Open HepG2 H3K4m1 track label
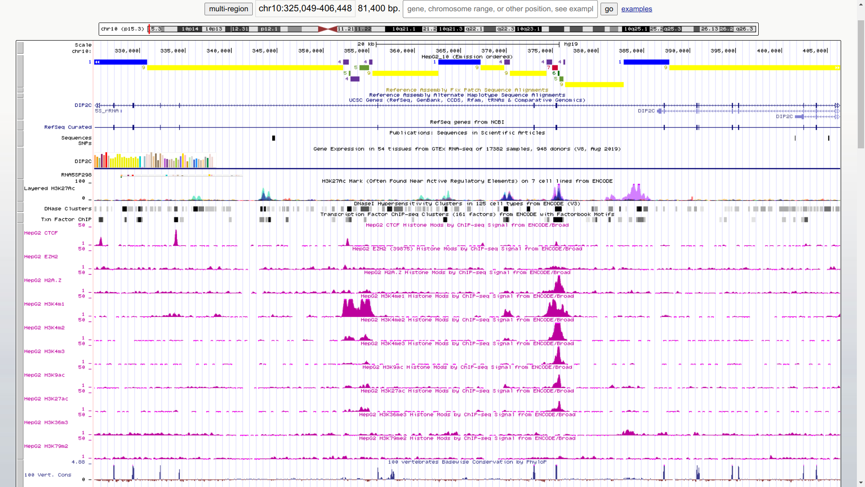Image resolution: width=865 pixels, height=487 pixels. [x=44, y=304]
